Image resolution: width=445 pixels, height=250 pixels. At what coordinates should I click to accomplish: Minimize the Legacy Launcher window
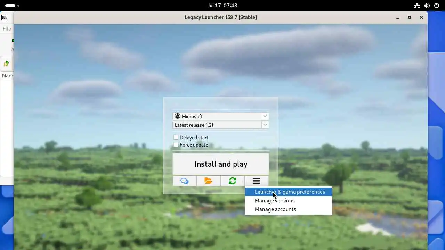398,17
